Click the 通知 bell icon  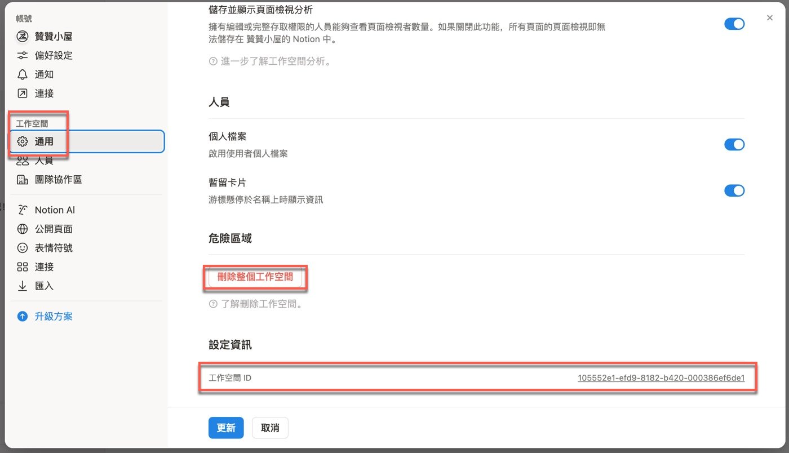[23, 74]
